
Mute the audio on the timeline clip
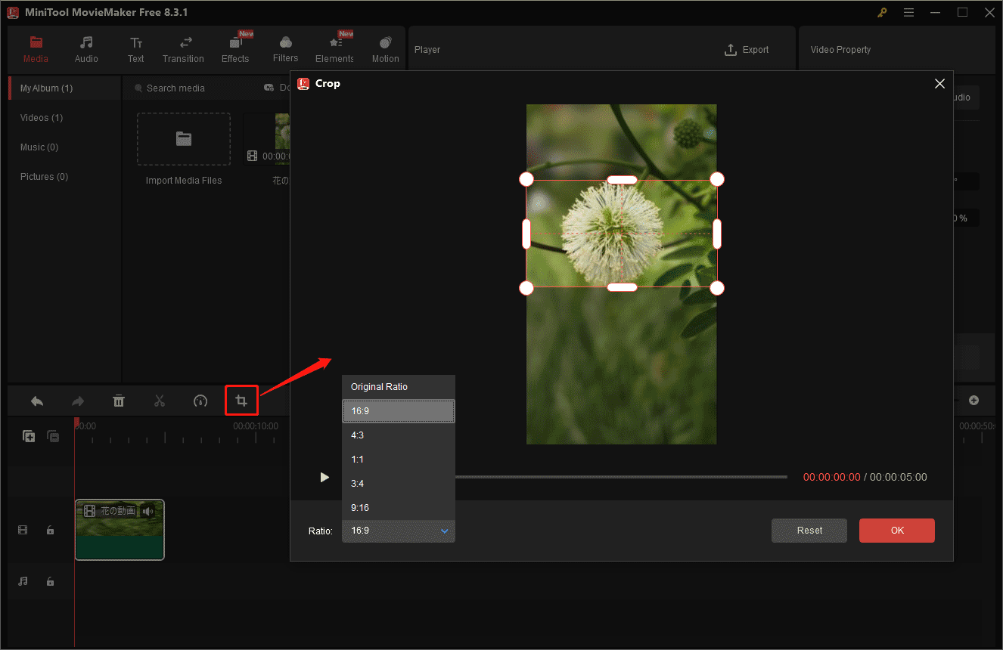point(148,512)
